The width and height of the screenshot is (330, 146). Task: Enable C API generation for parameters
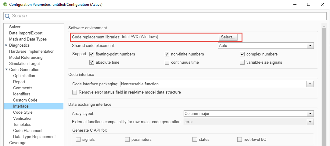[127, 140]
